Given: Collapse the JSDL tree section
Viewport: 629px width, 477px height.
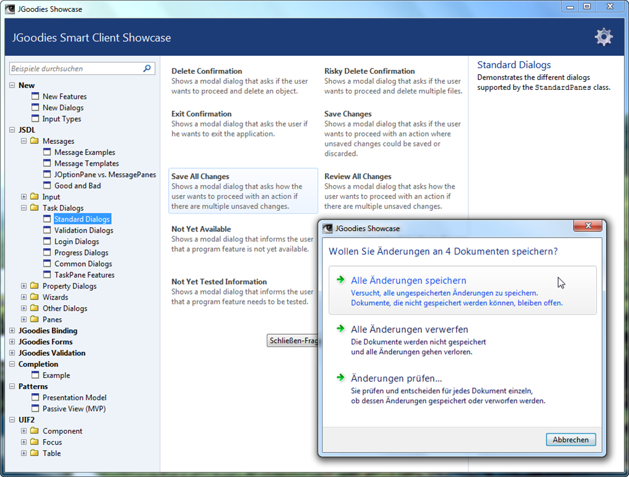Looking at the screenshot, I should (x=12, y=130).
